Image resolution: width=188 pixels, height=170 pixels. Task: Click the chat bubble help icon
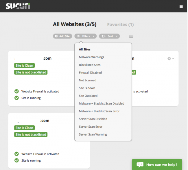[x=140, y=164]
